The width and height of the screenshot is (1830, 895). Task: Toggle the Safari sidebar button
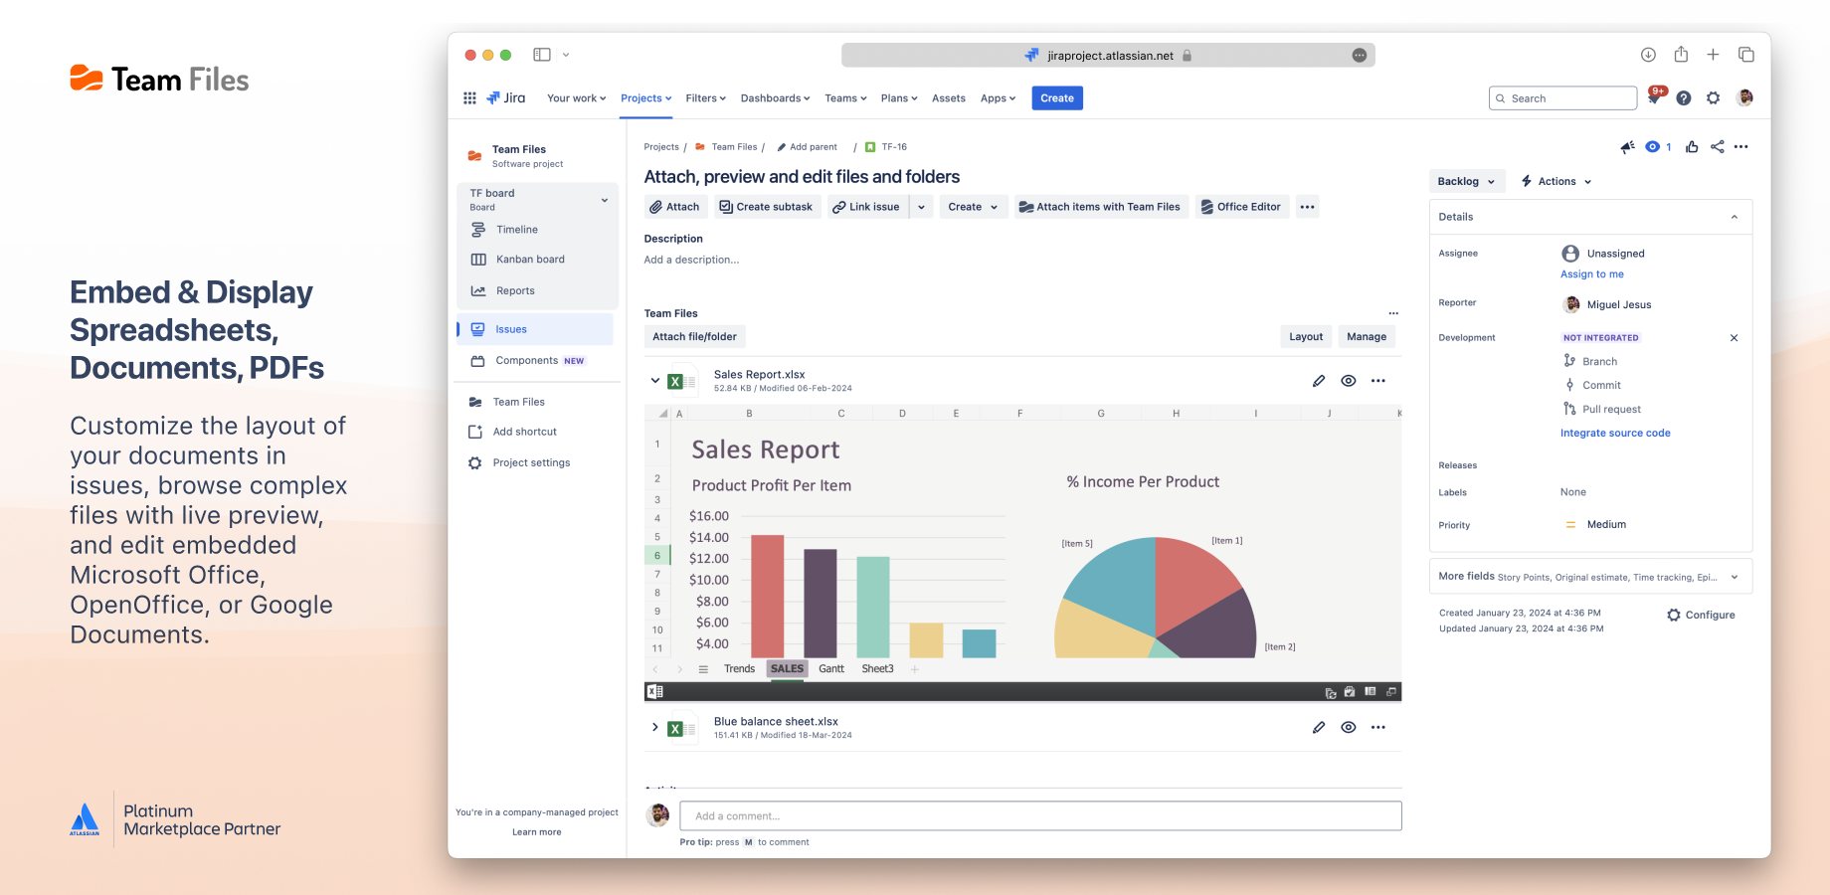click(x=542, y=55)
